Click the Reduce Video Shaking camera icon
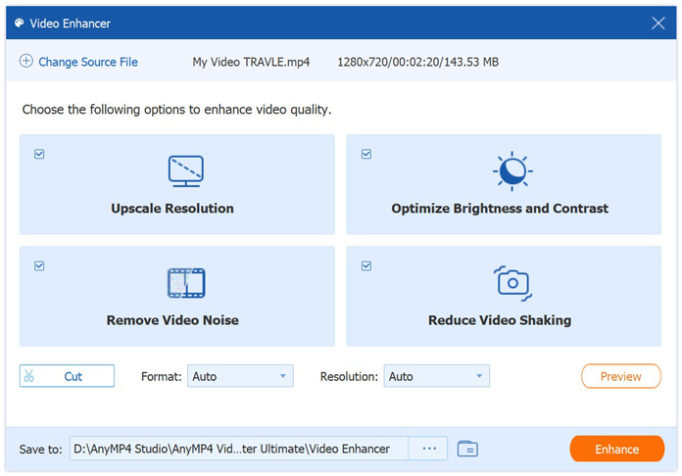The width and height of the screenshot is (682, 476). coord(511,283)
